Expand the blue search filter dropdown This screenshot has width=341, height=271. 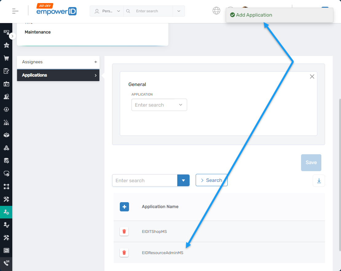[x=183, y=180]
